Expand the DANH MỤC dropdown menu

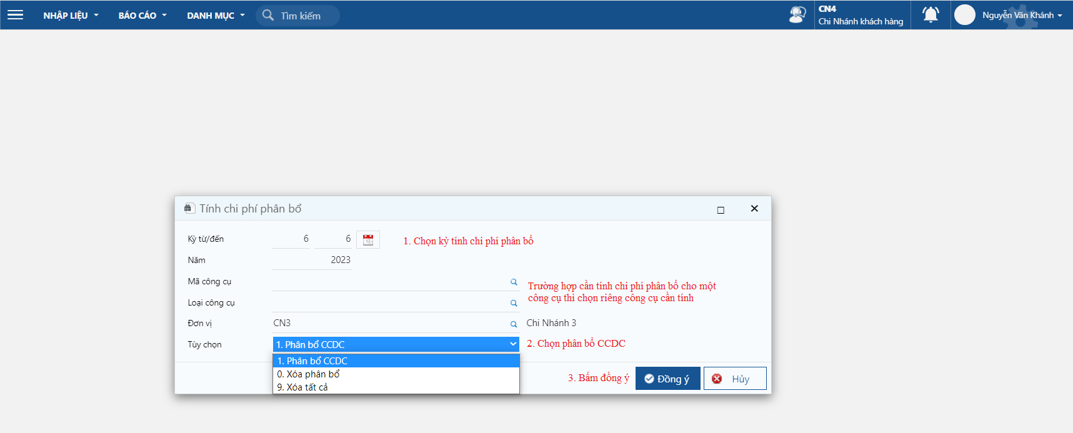coord(216,15)
